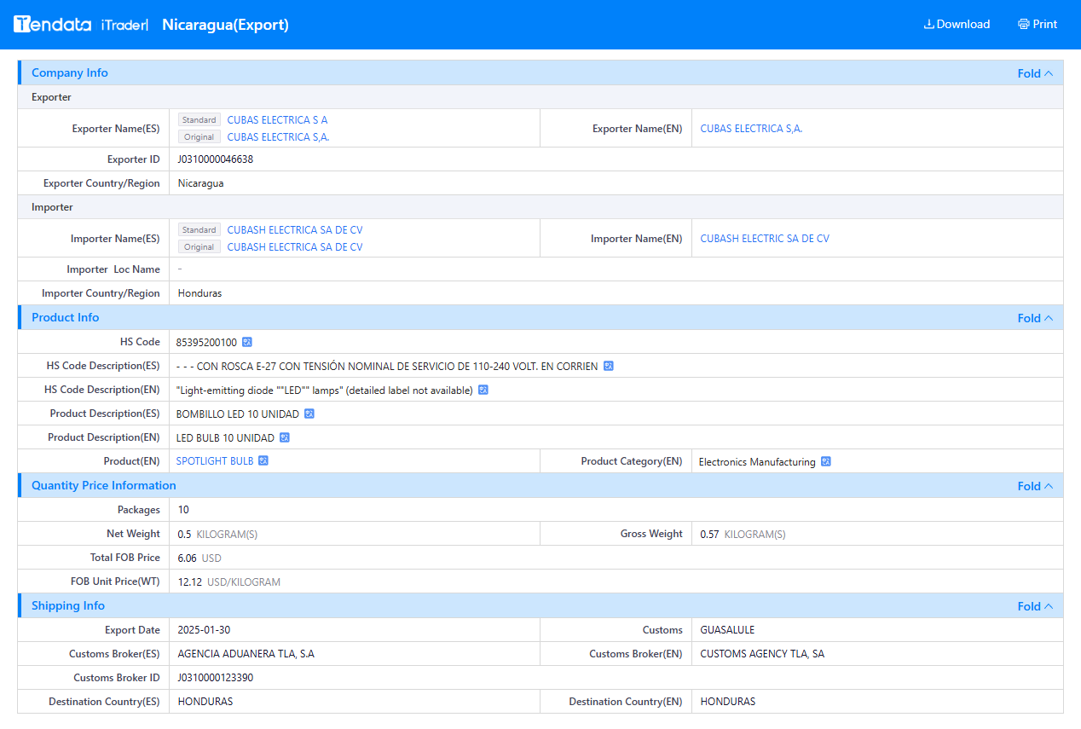Click Importer Country value Honduras
Viewport: 1081px width, 729px height.
point(199,293)
